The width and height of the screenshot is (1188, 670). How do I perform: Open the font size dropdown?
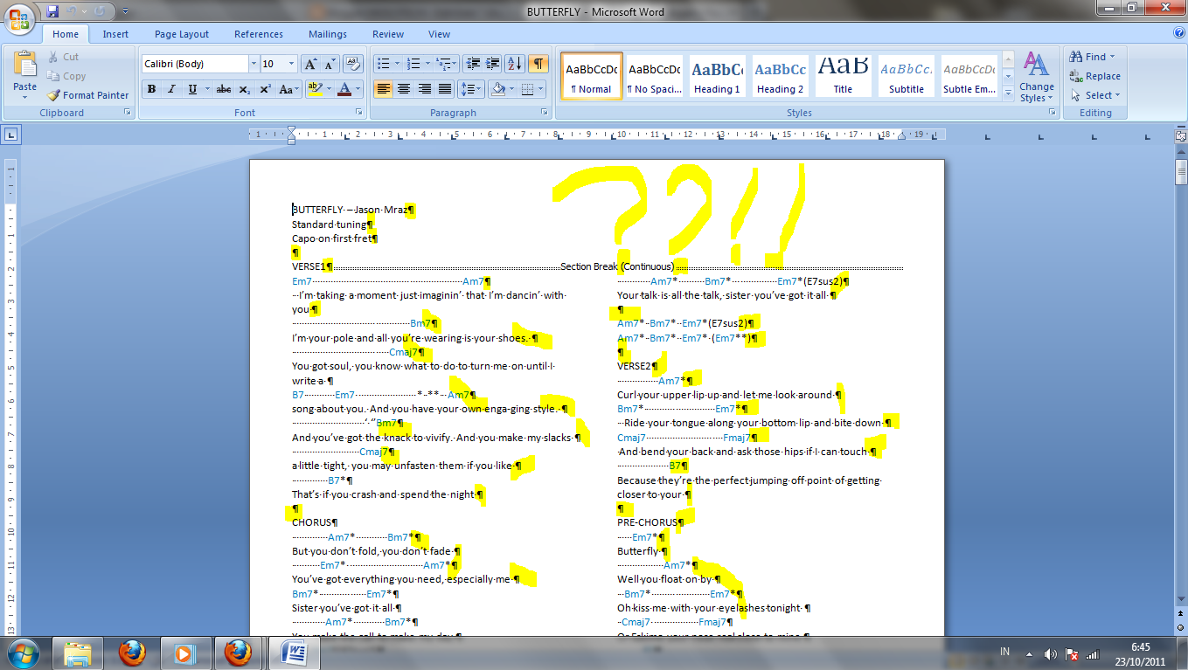click(x=291, y=64)
